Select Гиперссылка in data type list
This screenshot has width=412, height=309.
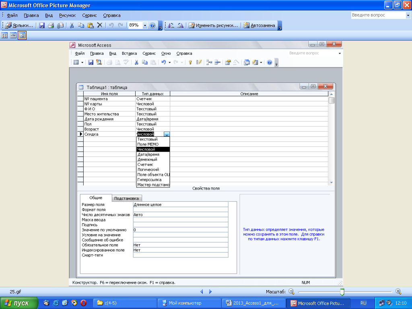[x=153, y=180]
